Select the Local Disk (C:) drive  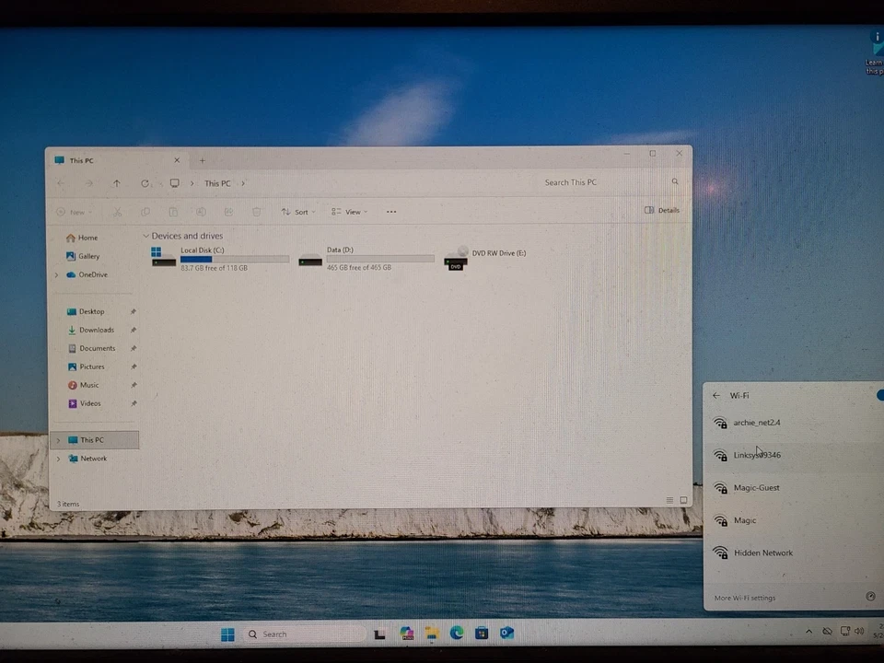click(x=220, y=258)
